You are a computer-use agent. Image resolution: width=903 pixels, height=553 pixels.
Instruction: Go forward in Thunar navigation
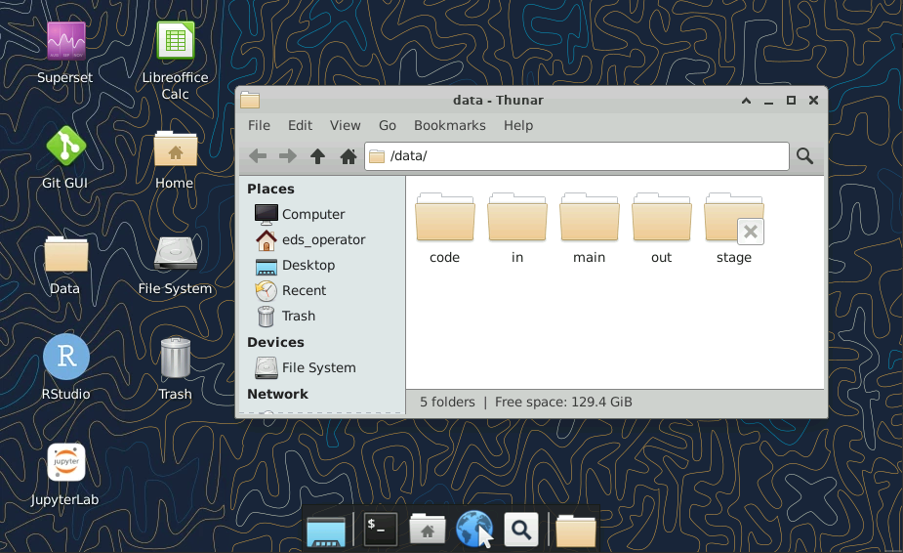[287, 155]
